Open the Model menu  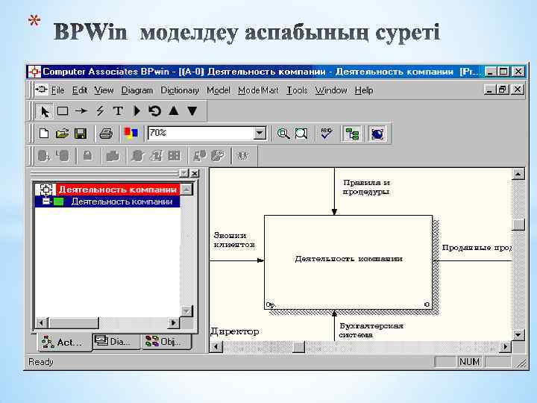(x=218, y=90)
